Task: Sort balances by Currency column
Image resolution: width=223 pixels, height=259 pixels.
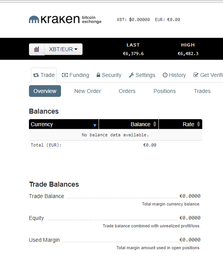Action: [64, 124]
